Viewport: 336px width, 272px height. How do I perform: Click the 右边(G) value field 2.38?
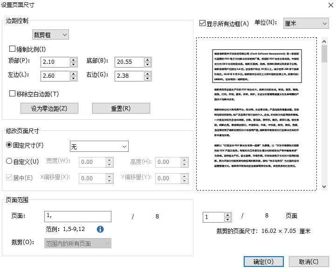(x=130, y=76)
